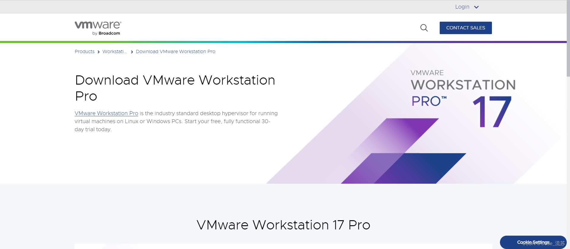Click the Download VMware Workstation Pro heading
Viewport: 570px width, 249px height.
tap(175, 88)
